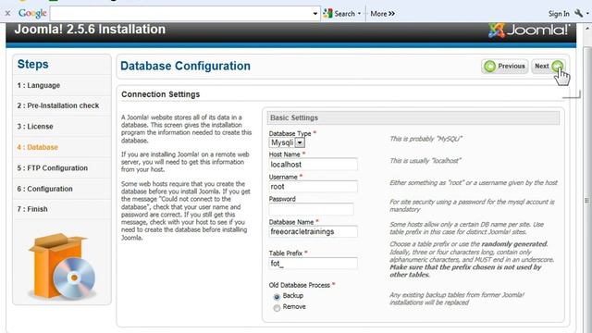Click the Table Prefix field with fot_
Screen dimensions: 592x333
point(313,263)
